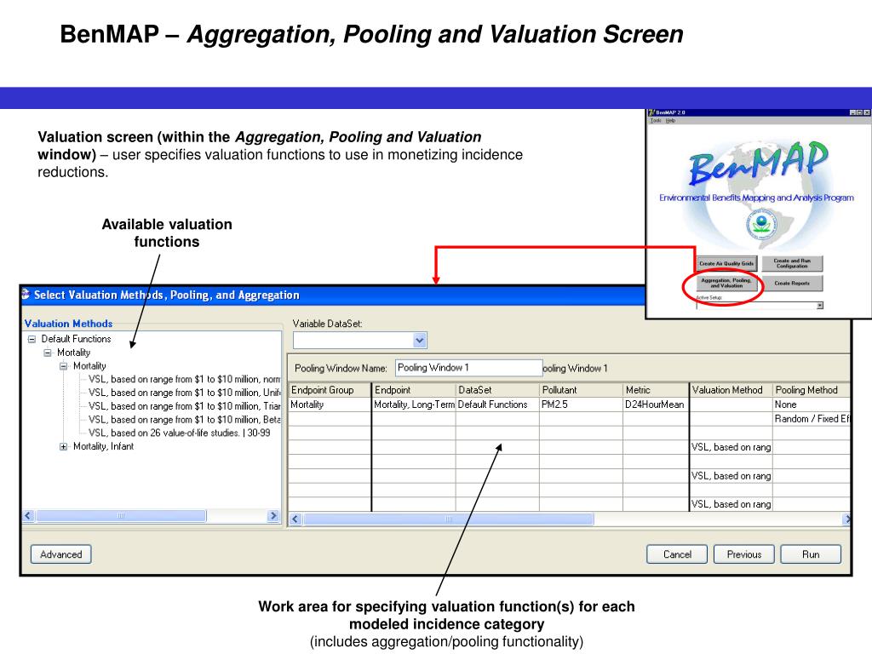Viewport: 872px width, 654px height.
Task: Click the BenMAP 2.0 title bar icon
Action: (651, 112)
